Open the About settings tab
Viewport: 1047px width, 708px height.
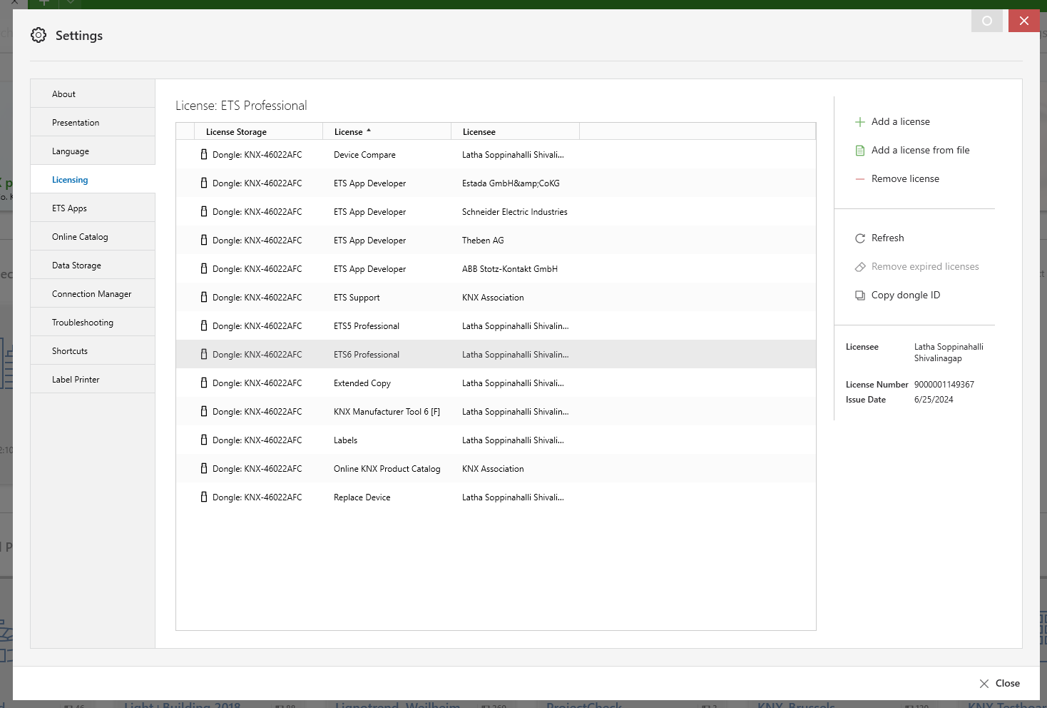93,93
